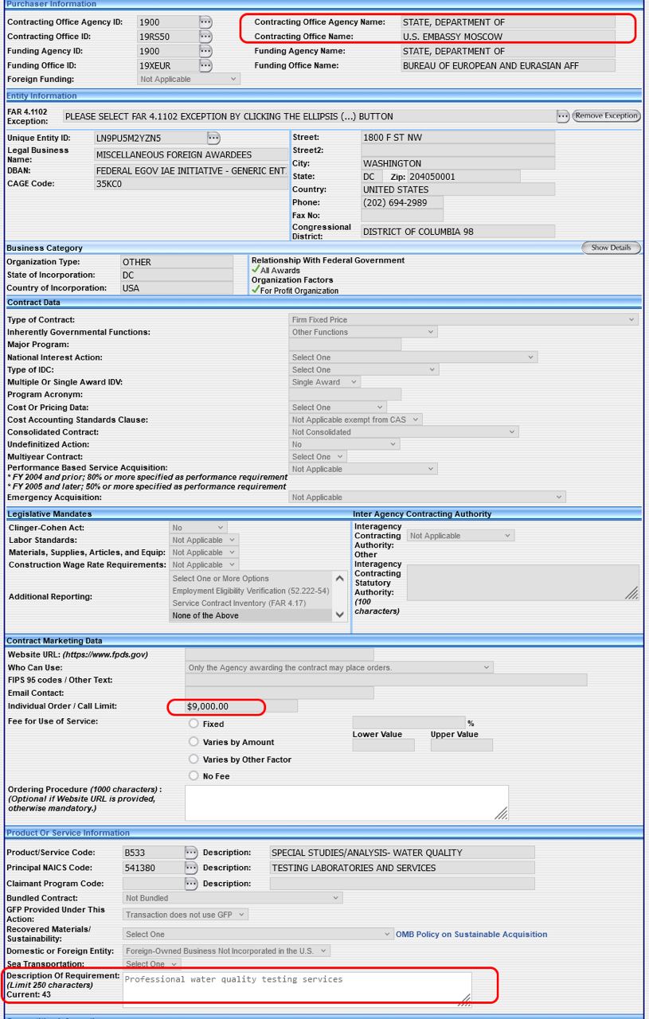Open ellipsis lookup for Funding Agency ID
Screen dimensions: 649x1019
point(205,51)
